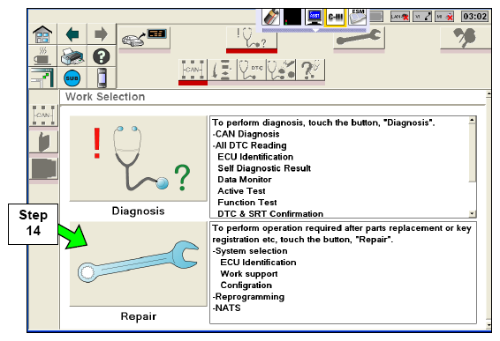Go to the Home screen icon

[42, 34]
